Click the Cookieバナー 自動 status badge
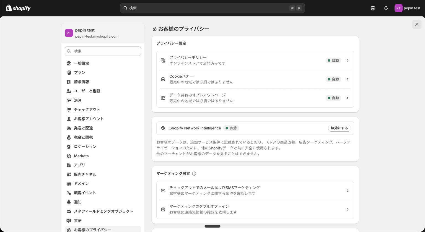This screenshot has height=232, width=425. (333, 79)
